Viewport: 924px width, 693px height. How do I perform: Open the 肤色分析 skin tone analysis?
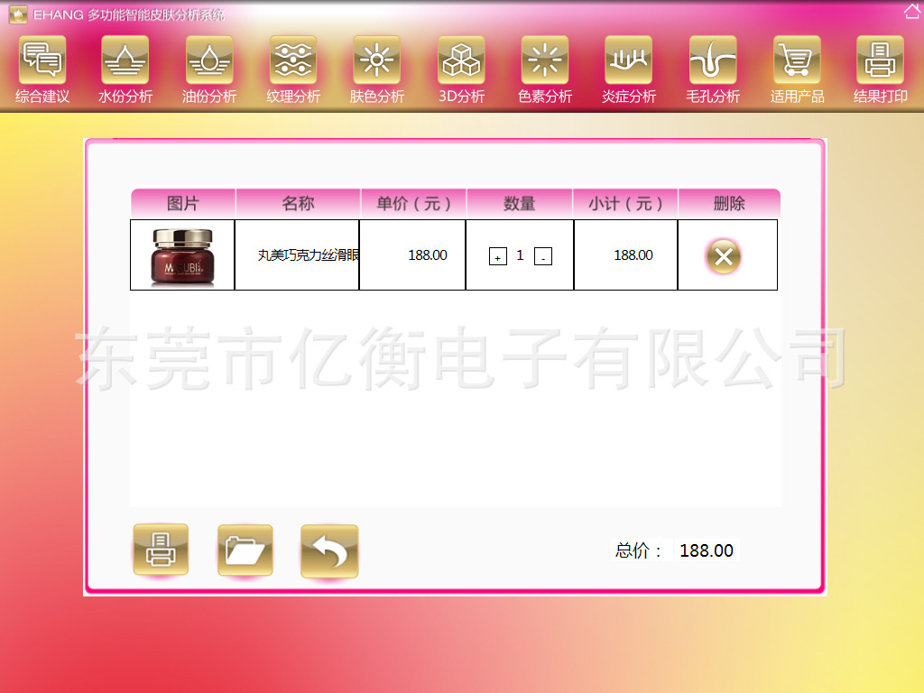click(x=377, y=60)
